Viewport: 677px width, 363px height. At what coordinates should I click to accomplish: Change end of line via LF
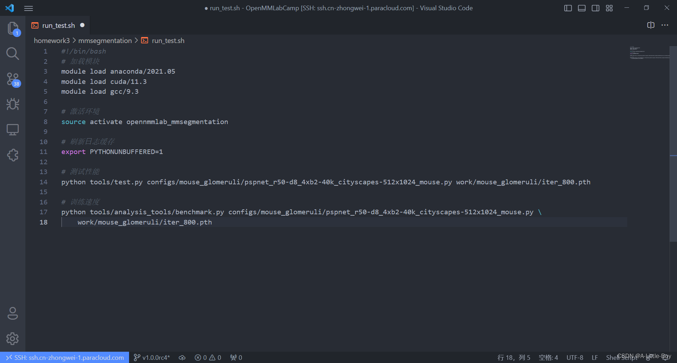595,357
